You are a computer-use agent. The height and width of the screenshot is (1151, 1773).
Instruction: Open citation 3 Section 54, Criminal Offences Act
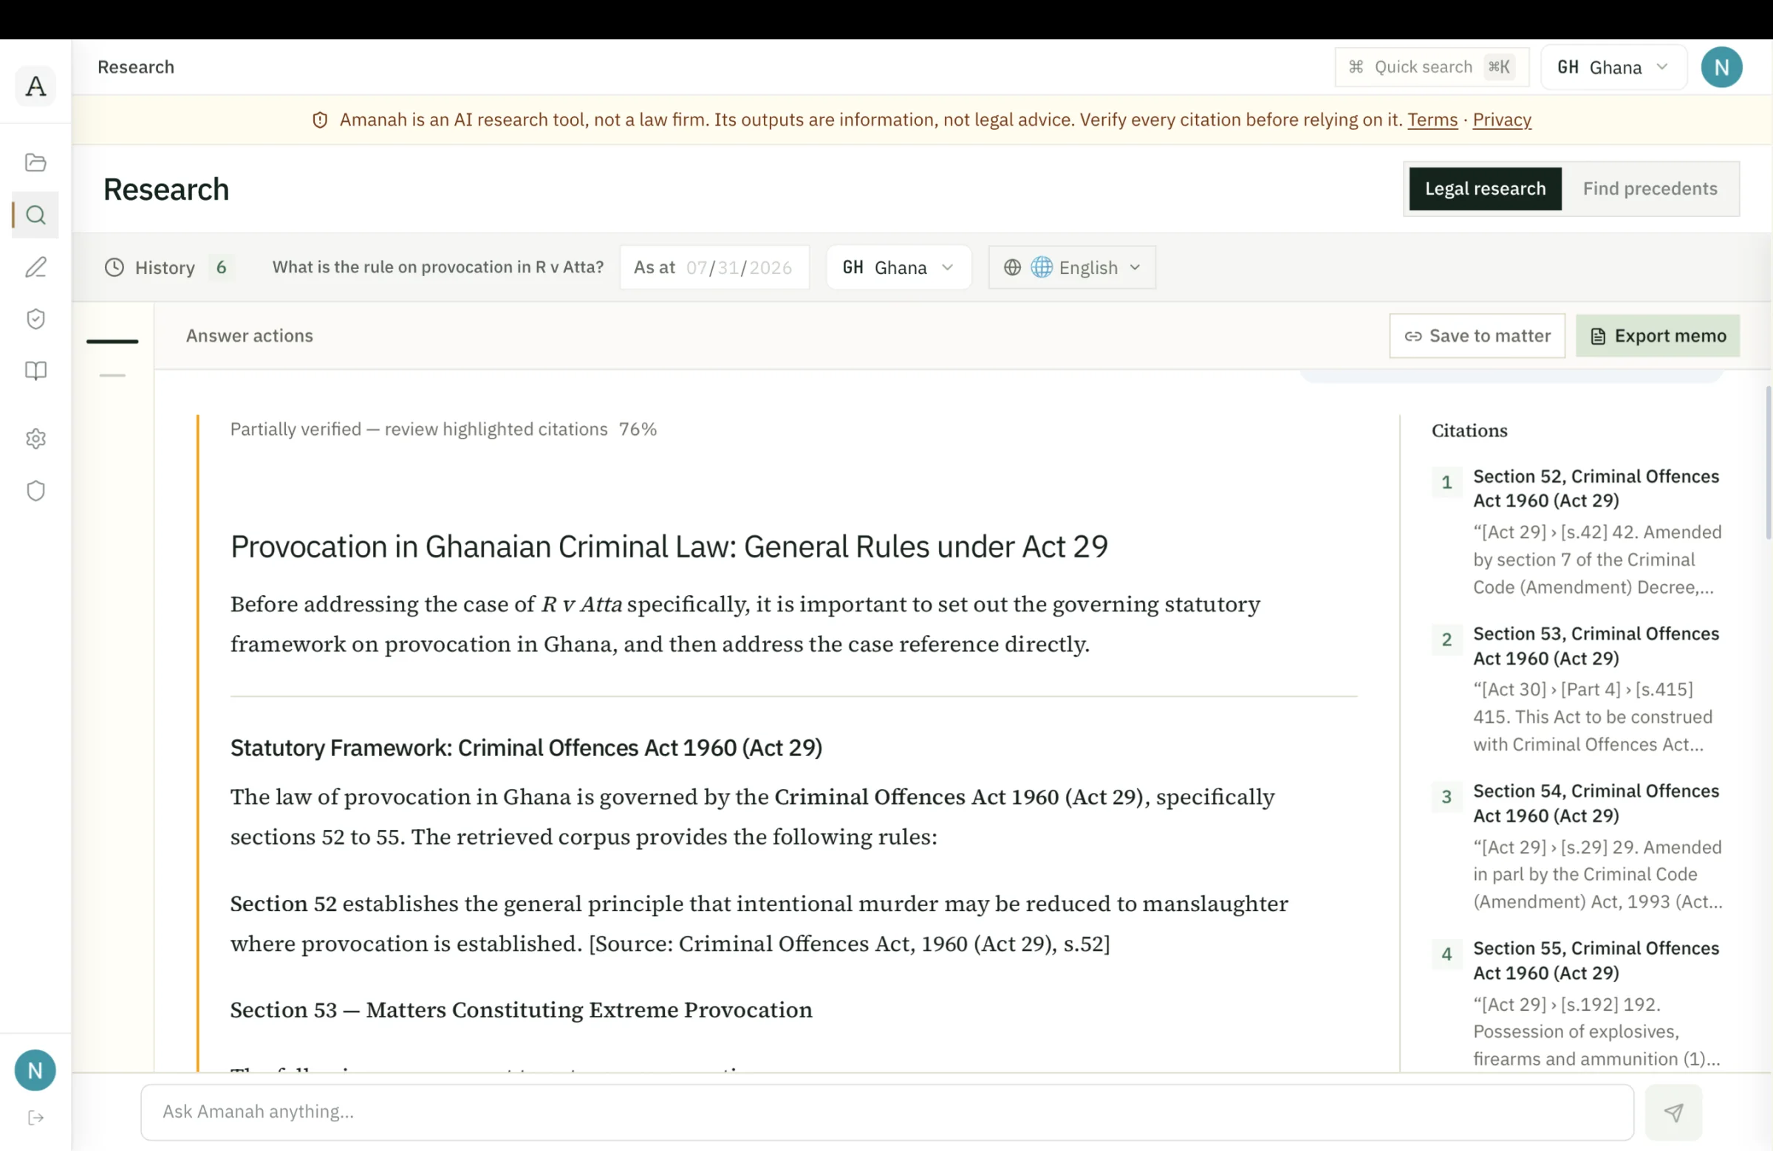point(1596,803)
